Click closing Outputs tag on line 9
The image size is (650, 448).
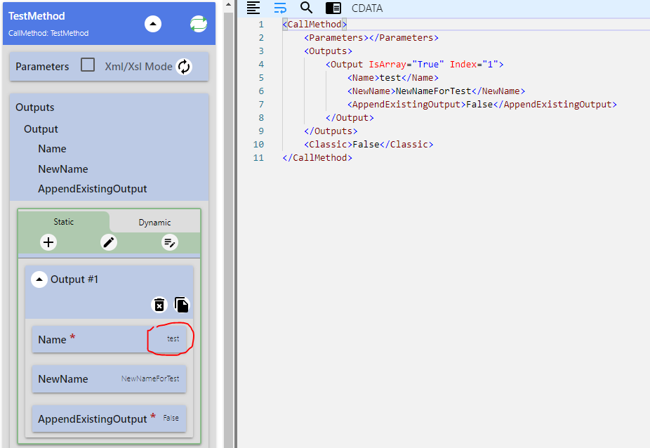331,131
